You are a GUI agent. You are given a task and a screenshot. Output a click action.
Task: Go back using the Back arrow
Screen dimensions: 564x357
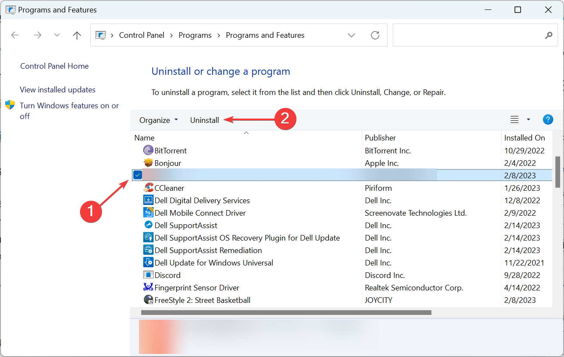click(15, 35)
